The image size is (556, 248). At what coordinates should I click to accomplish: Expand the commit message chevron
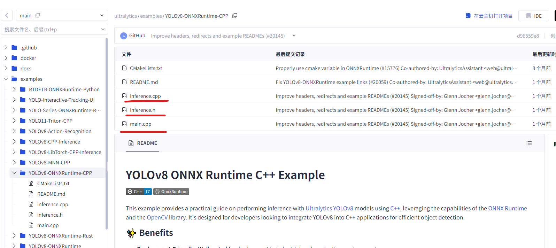point(294,36)
